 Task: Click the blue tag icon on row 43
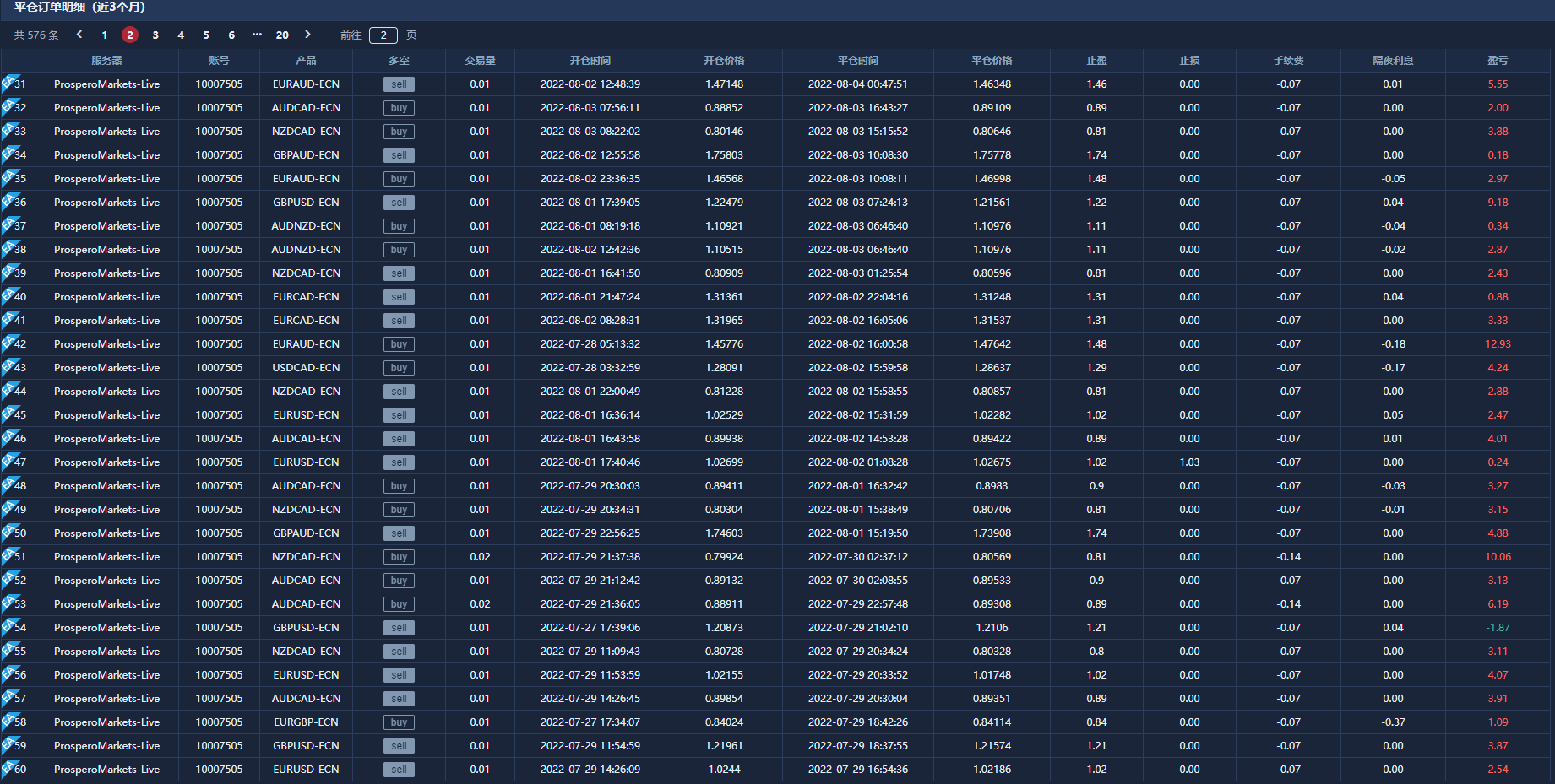point(10,366)
